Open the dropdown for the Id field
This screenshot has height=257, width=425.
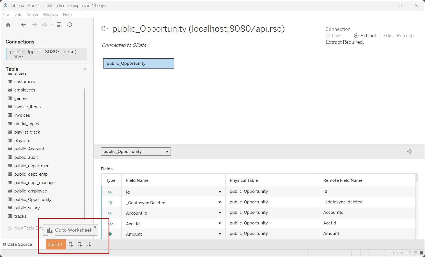[220, 192]
